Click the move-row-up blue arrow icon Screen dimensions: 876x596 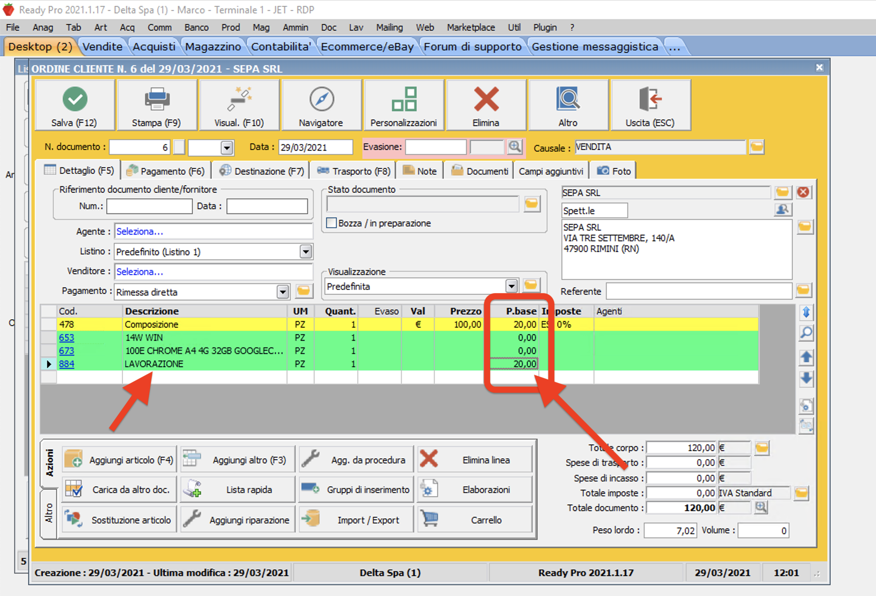pyautogui.click(x=806, y=357)
